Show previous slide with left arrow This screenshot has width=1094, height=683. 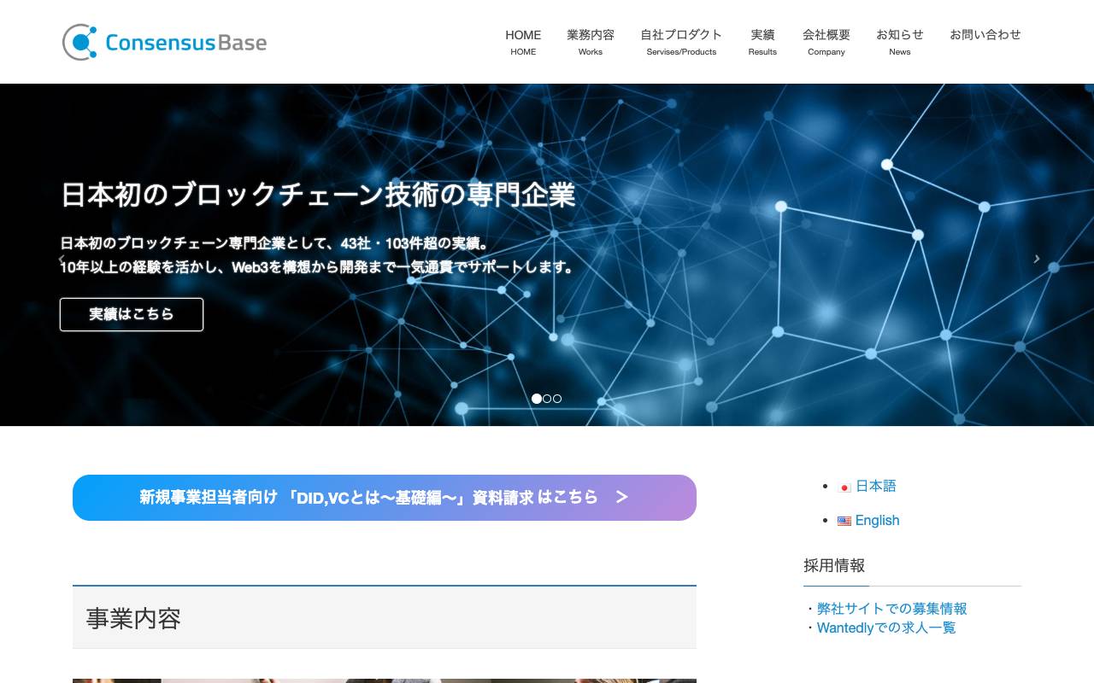click(61, 259)
